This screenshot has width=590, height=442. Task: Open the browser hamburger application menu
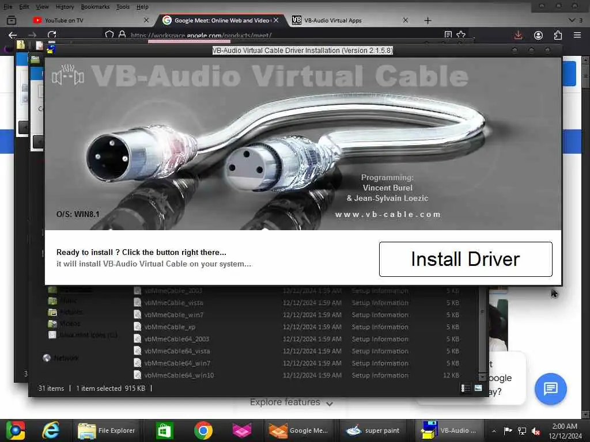click(577, 35)
